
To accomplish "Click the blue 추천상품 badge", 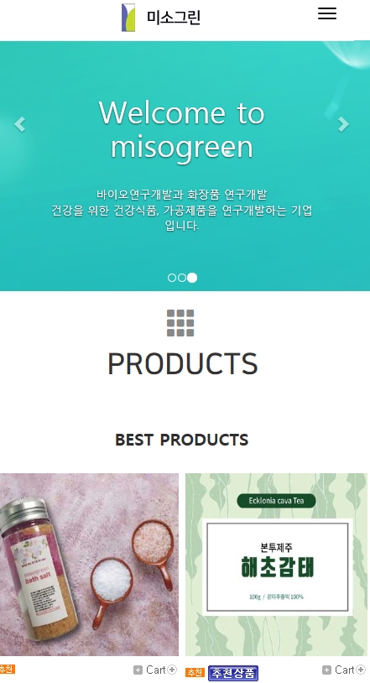I will (x=233, y=674).
